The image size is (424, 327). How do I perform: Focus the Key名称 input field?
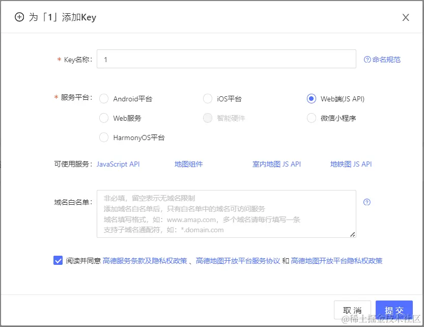[227, 59]
